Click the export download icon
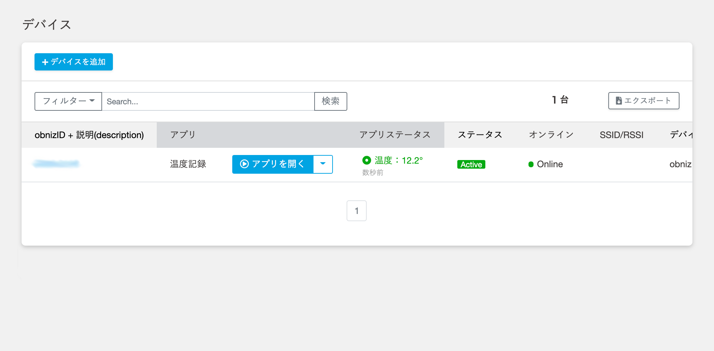 (619, 101)
